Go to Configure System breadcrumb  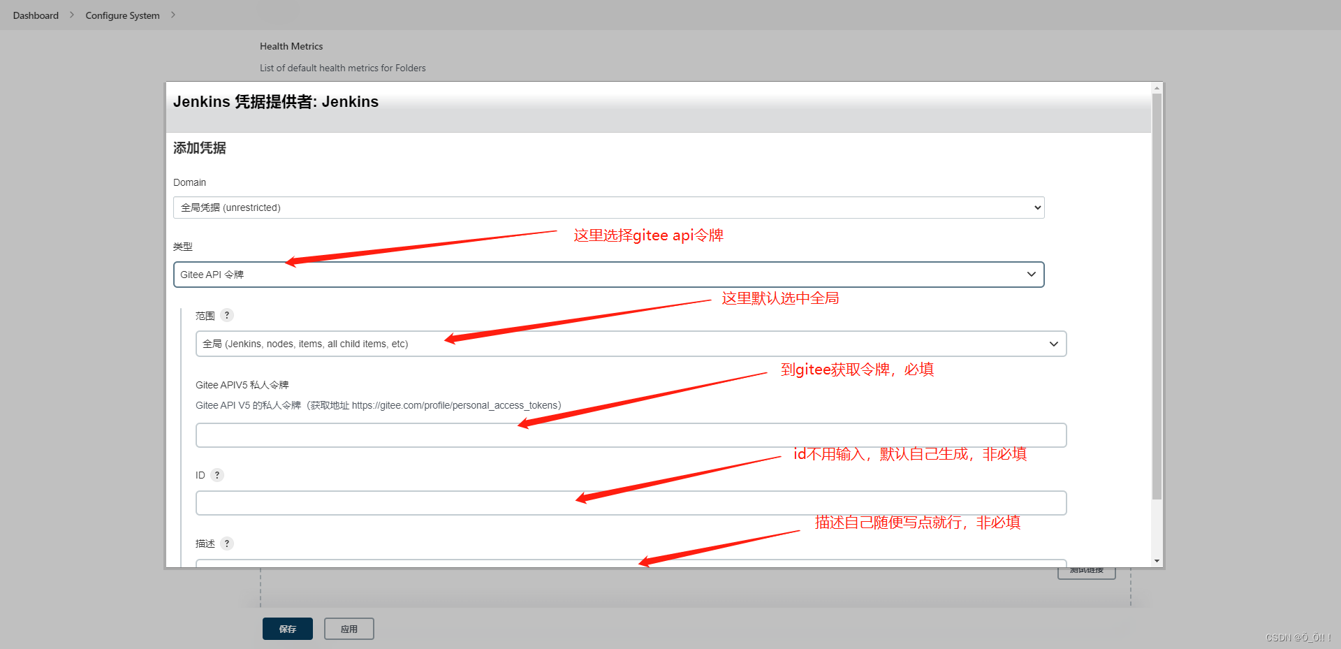tap(122, 15)
